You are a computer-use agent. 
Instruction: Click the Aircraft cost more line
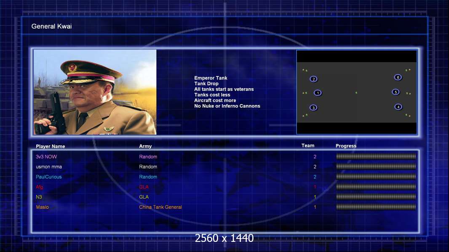[x=215, y=100]
